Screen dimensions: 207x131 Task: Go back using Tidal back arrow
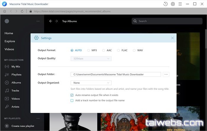click(x=51, y=21)
